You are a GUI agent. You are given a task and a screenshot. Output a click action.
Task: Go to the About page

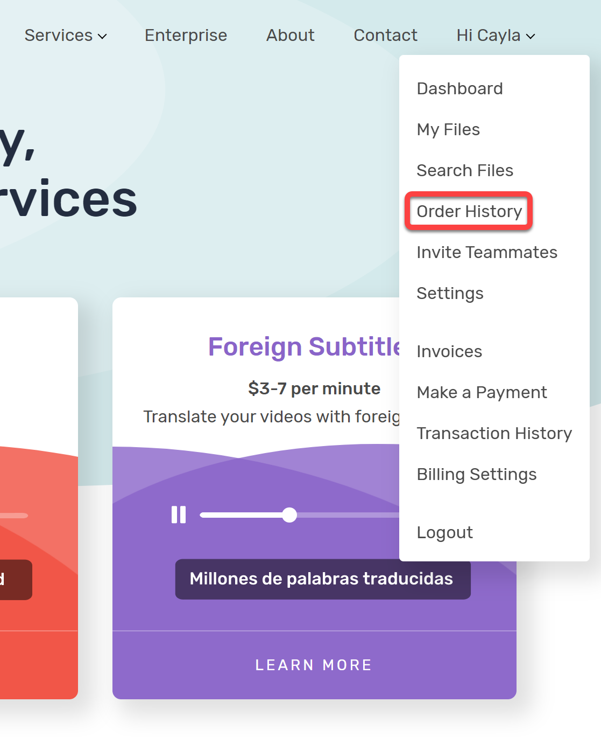coord(291,36)
